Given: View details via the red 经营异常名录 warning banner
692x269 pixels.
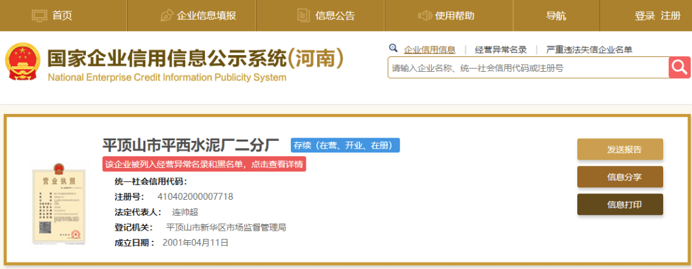Looking at the screenshot, I should point(204,164).
